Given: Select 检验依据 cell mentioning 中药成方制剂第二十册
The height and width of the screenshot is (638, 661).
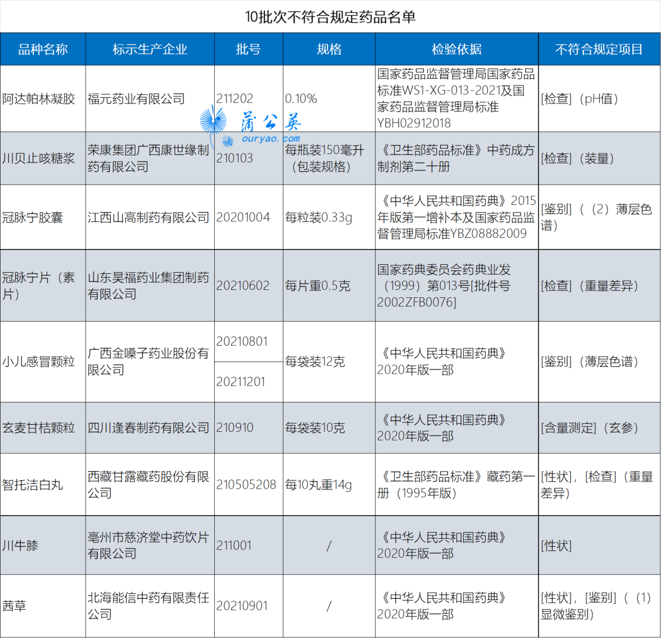Looking at the screenshot, I should 457,158.
